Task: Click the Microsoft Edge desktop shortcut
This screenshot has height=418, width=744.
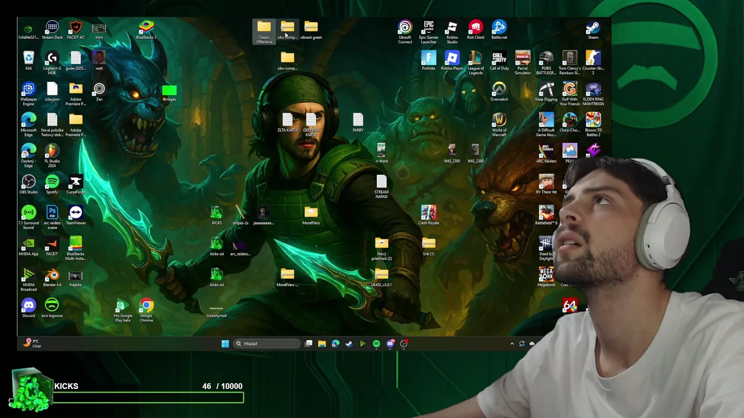Action: pos(28,125)
